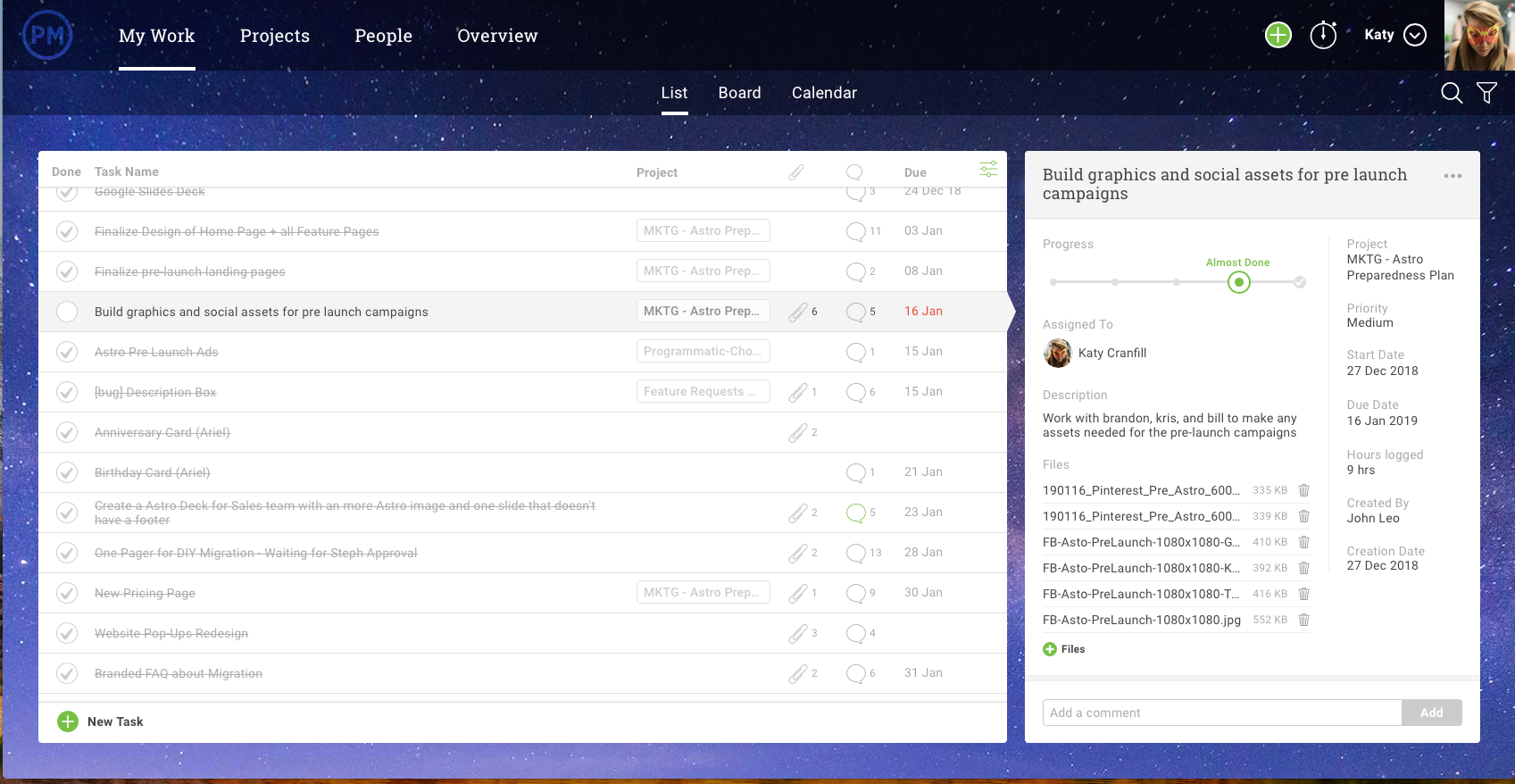Expand the Katy user dropdown menu
The image size is (1515, 784).
pyautogui.click(x=1415, y=35)
